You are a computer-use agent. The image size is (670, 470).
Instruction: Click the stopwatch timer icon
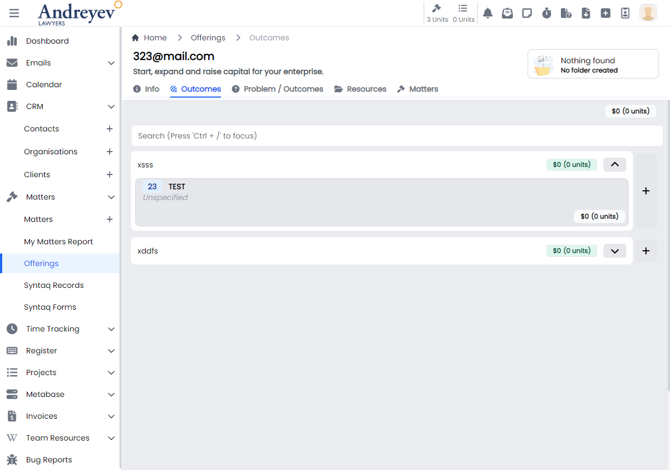click(x=547, y=13)
